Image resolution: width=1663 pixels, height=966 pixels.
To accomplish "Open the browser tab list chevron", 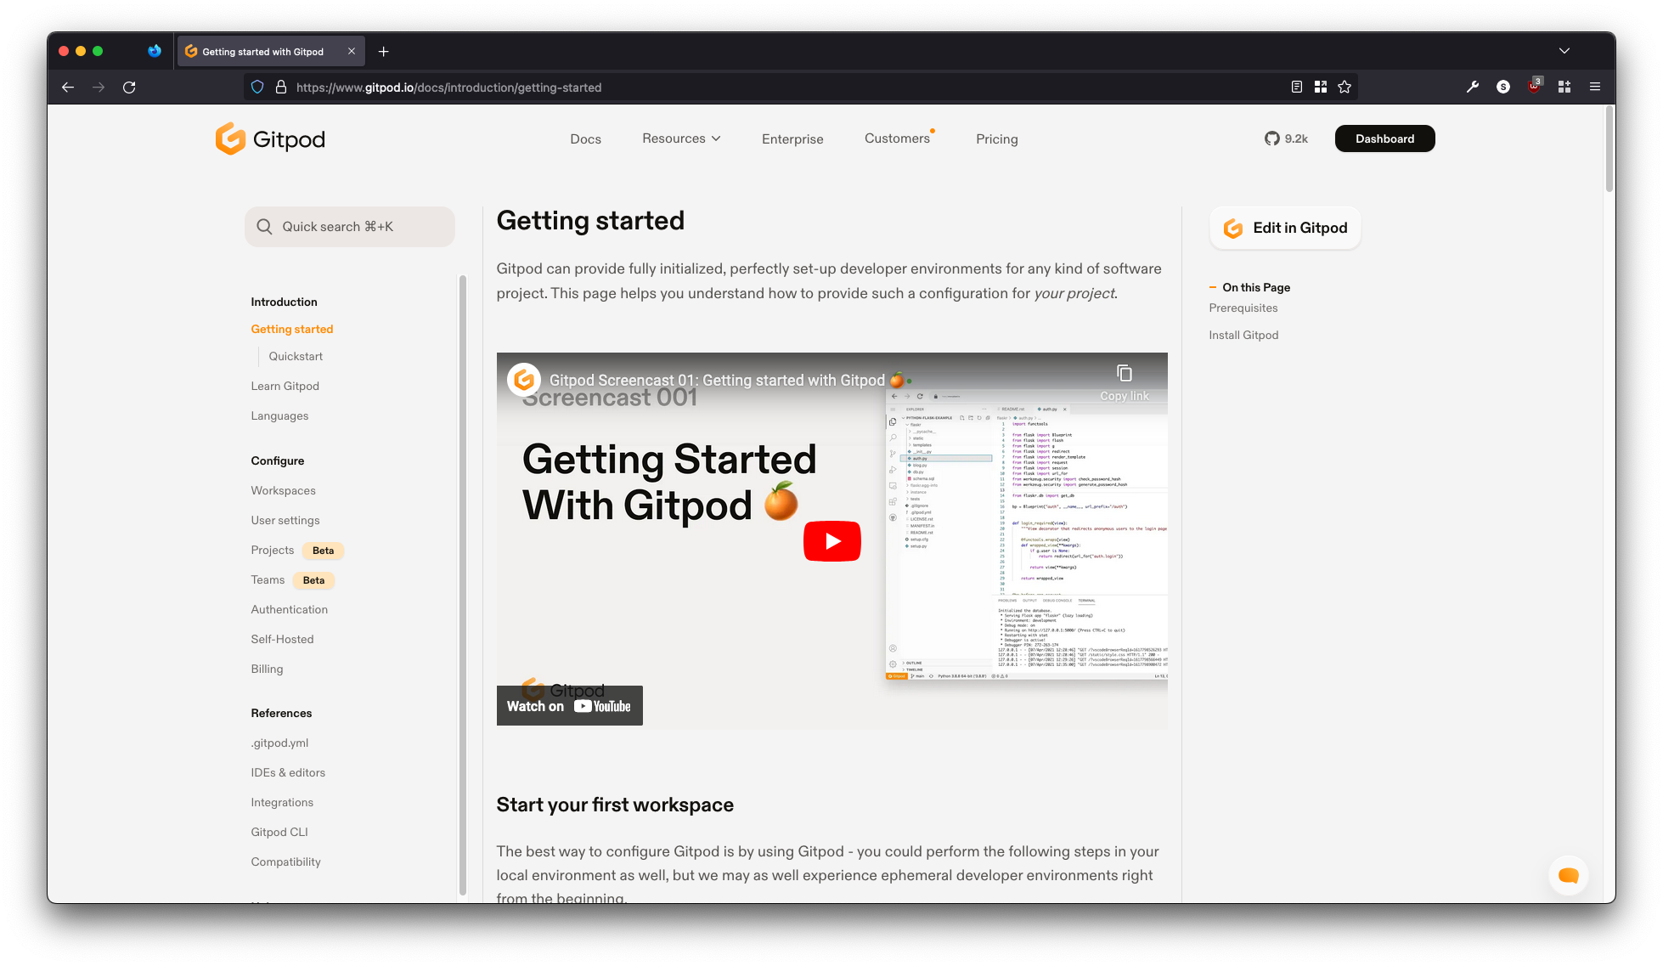I will coord(1564,51).
